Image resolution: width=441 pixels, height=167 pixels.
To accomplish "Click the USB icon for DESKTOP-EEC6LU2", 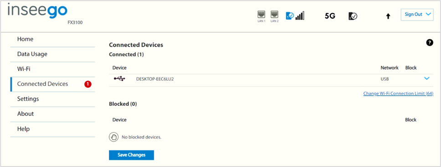I will [x=119, y=79].
